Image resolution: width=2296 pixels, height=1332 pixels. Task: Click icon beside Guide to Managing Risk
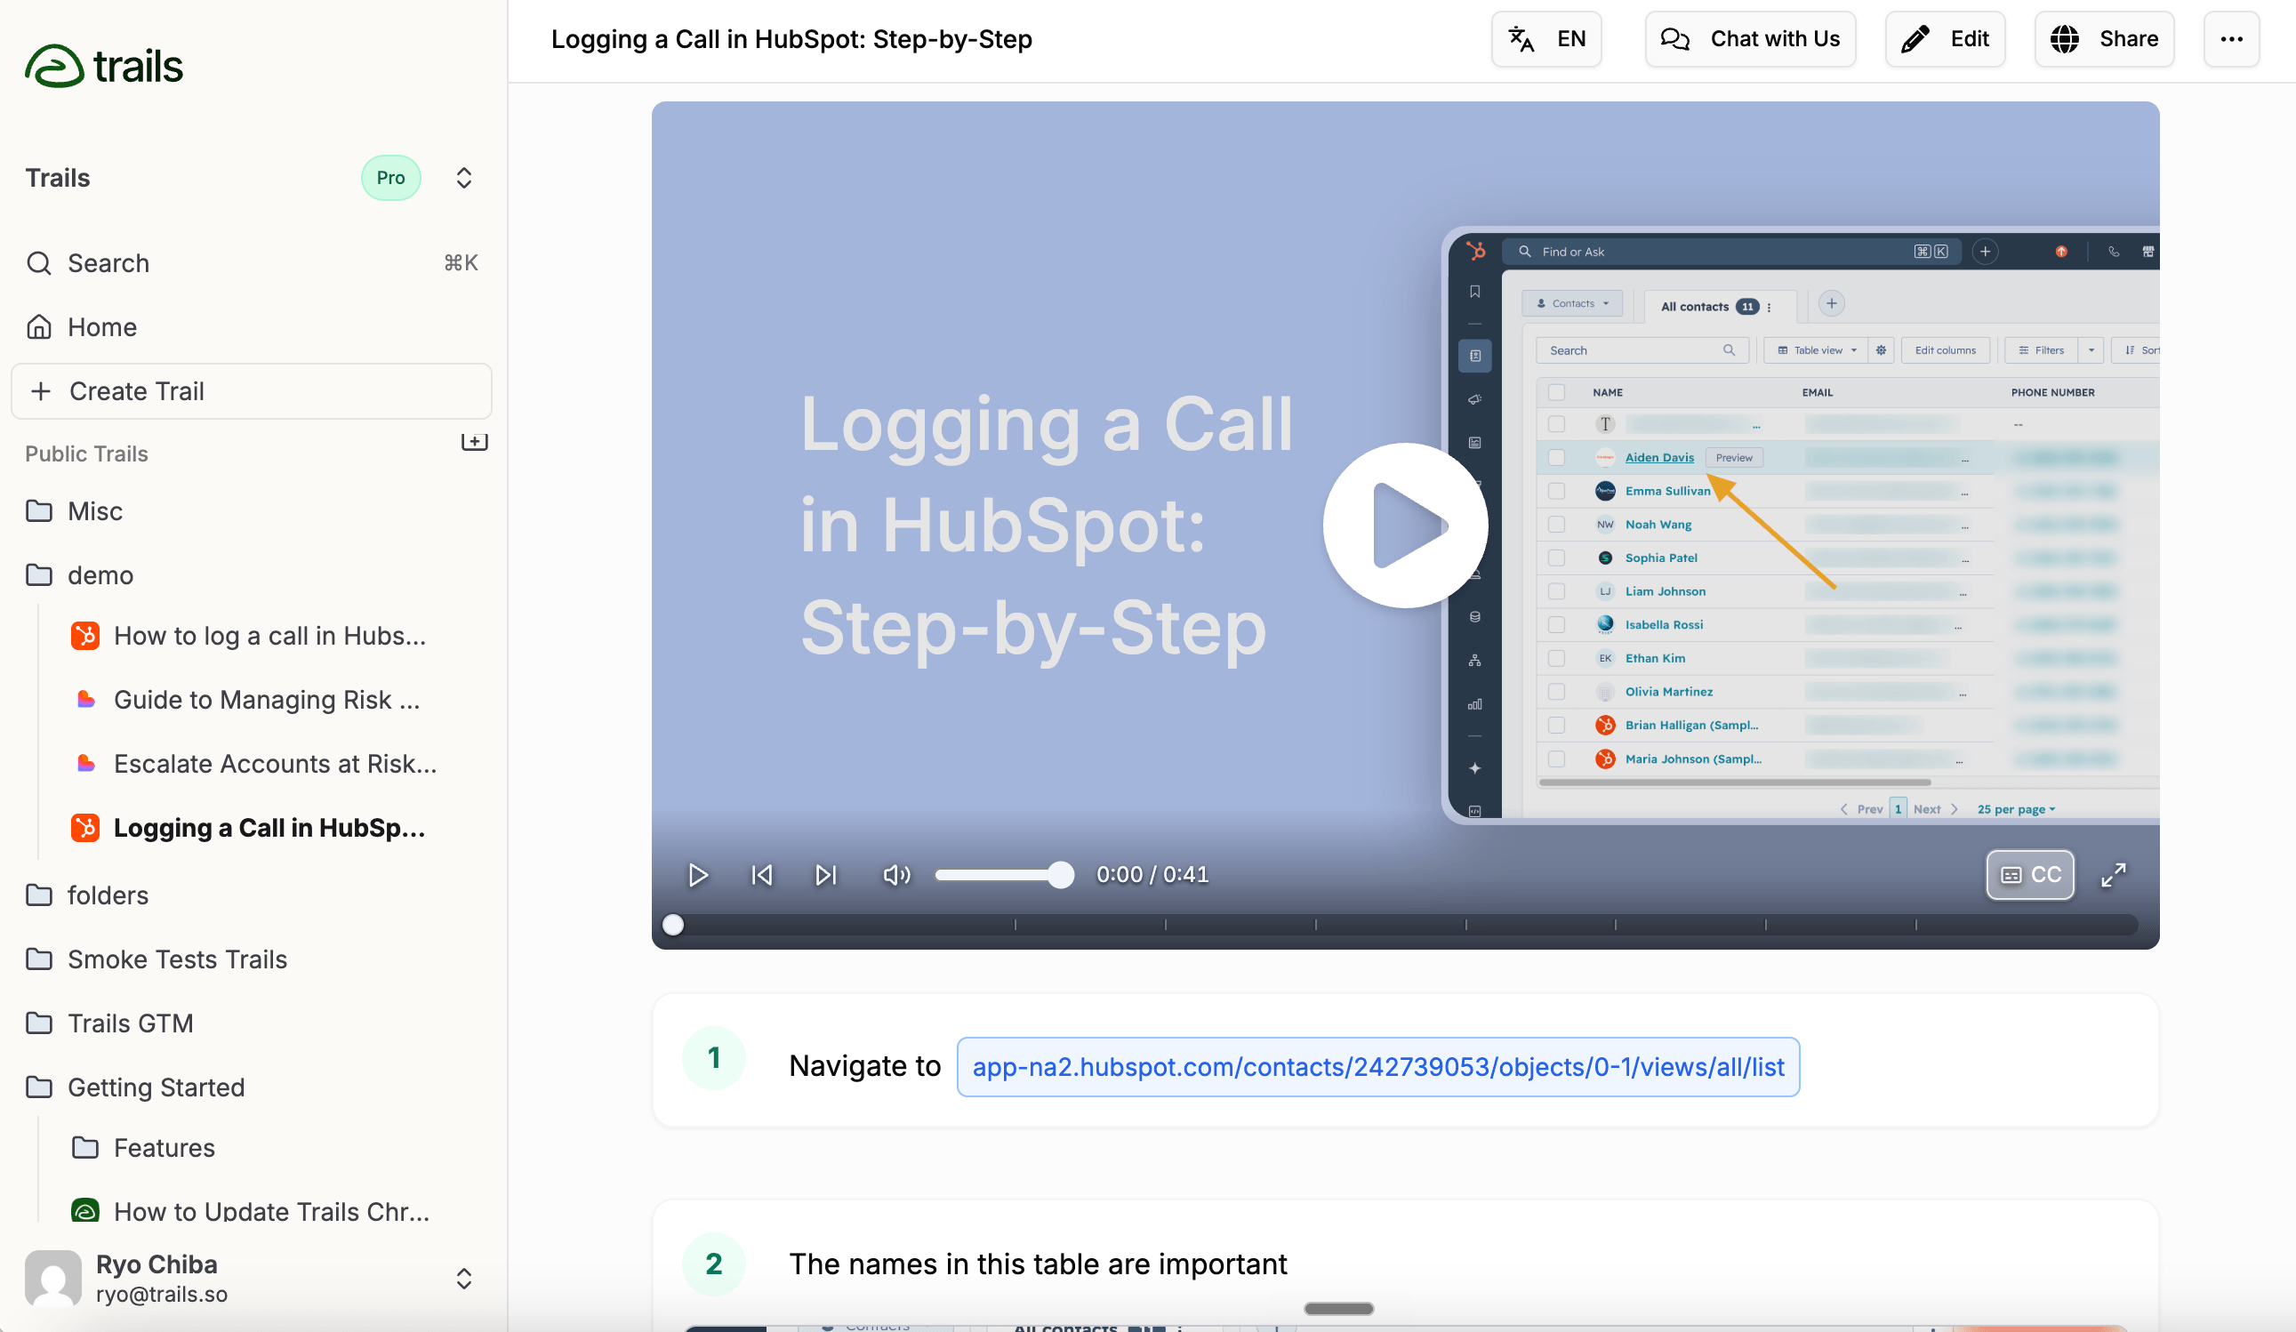[x=85, y=700]
